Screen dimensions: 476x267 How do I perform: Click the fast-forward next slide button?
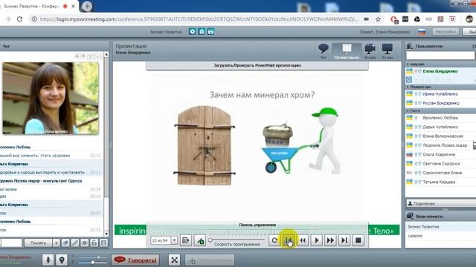330,240
